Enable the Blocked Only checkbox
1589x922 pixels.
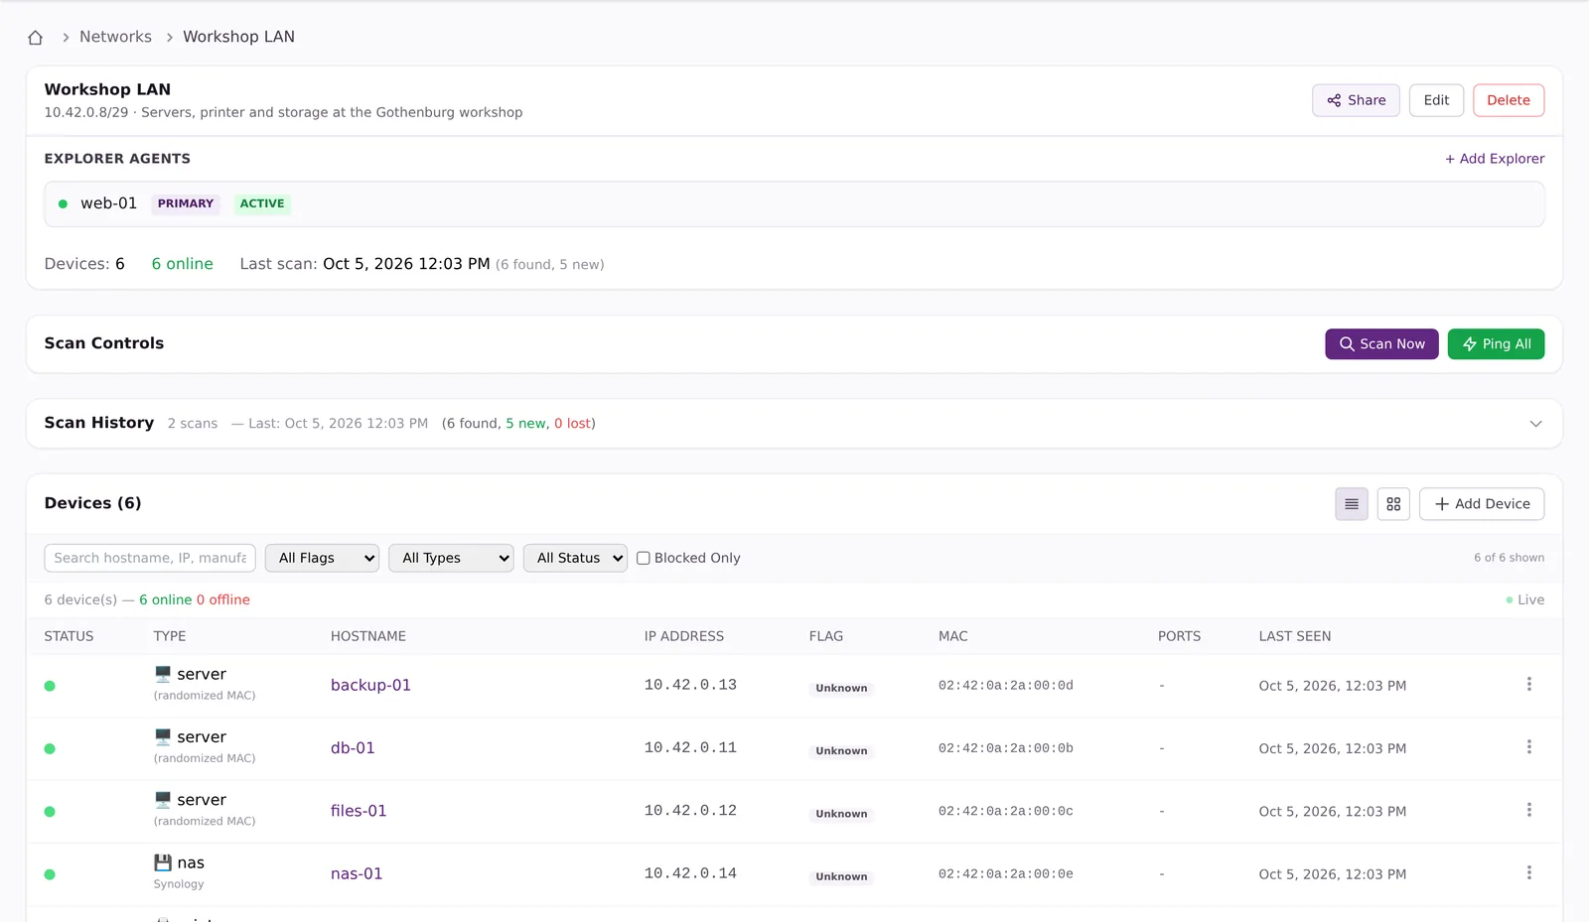coord(644,558)
